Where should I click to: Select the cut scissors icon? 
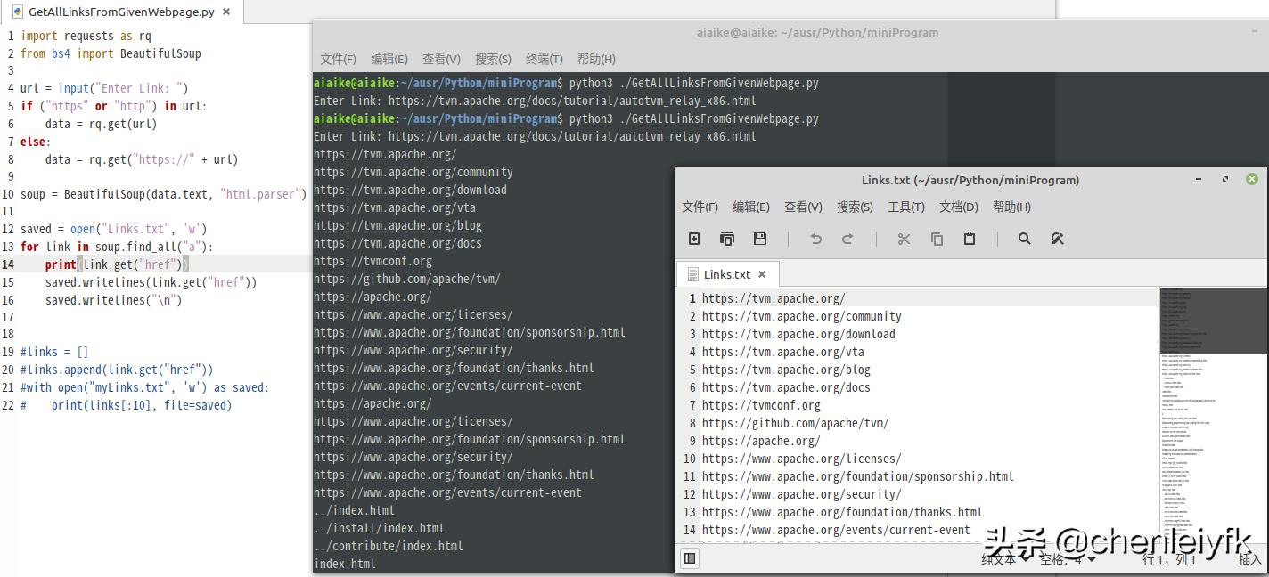pos(904,239)
